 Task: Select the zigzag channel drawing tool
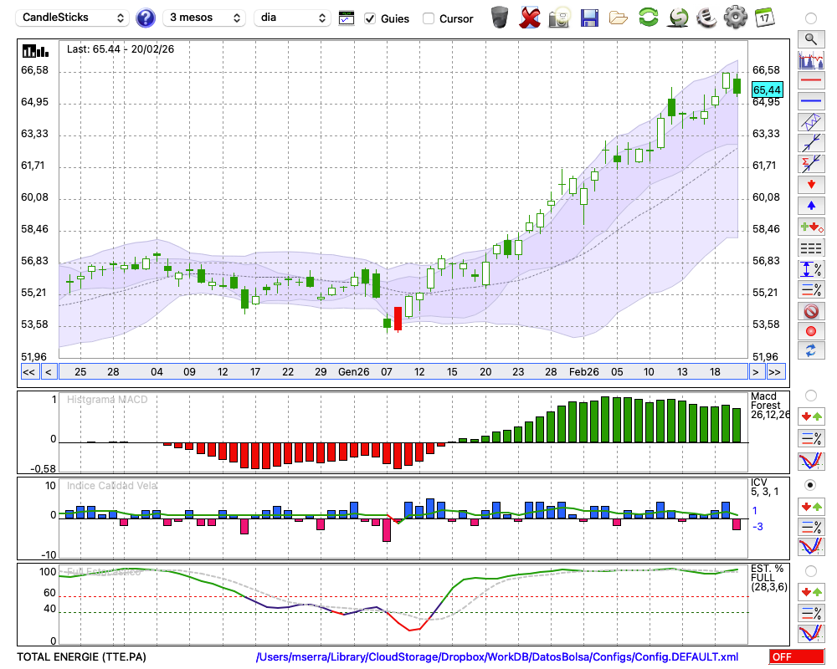tap(811, 121)
